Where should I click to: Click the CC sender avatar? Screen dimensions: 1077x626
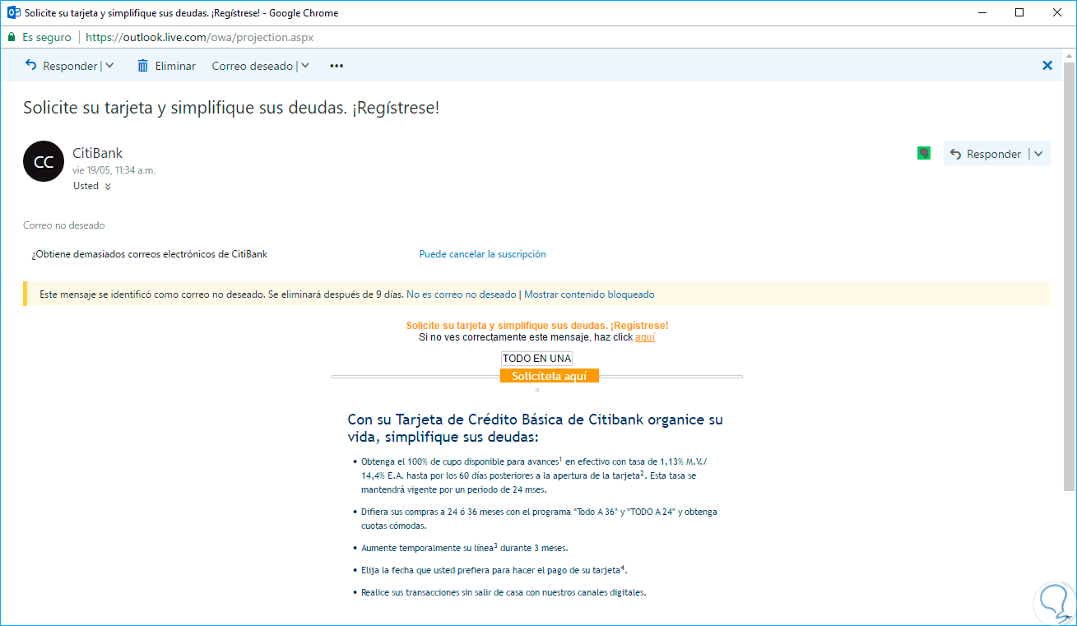(x=44, y=161)
